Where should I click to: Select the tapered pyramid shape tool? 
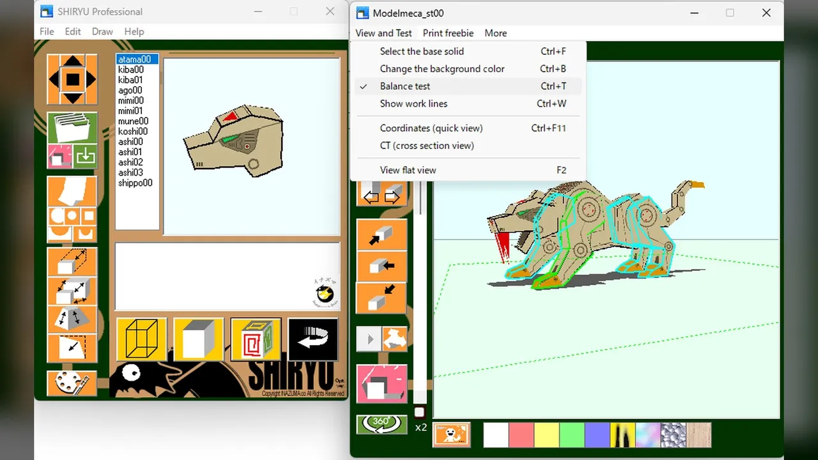click(x=72, y=319)
